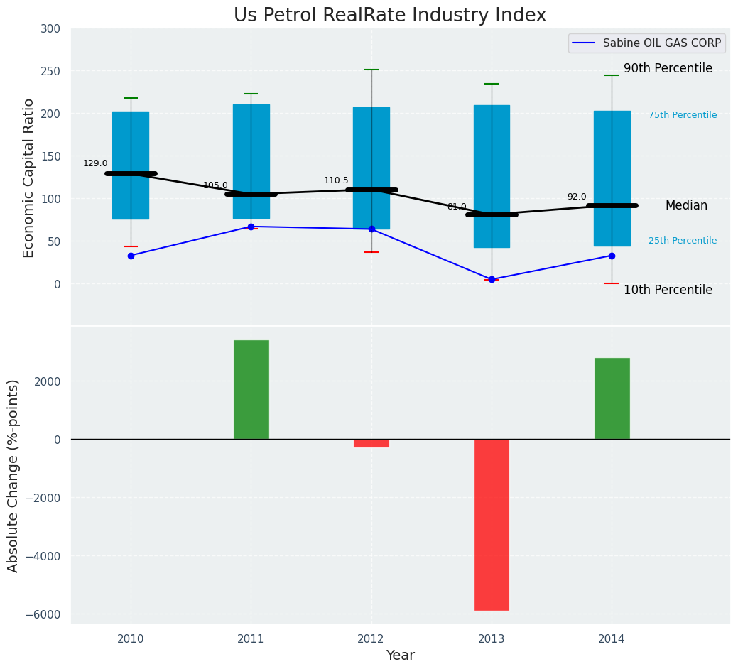Click the green 2011 absolute change bar
Image resolution: width=738 pixels, height=669 pixels.
(x=251, y=389)
